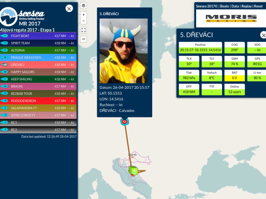Click the DTF 418 NM value
The width and height of the screenshot is (266, 199).
(189, 92)
